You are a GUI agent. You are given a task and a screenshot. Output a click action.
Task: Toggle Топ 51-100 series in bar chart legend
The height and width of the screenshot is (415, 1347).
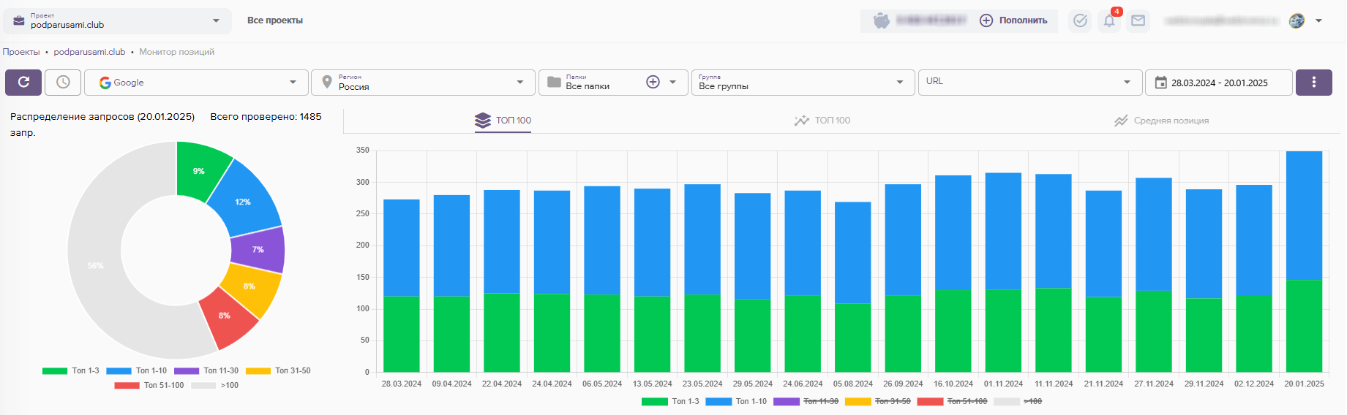click(x=951, y=401)
